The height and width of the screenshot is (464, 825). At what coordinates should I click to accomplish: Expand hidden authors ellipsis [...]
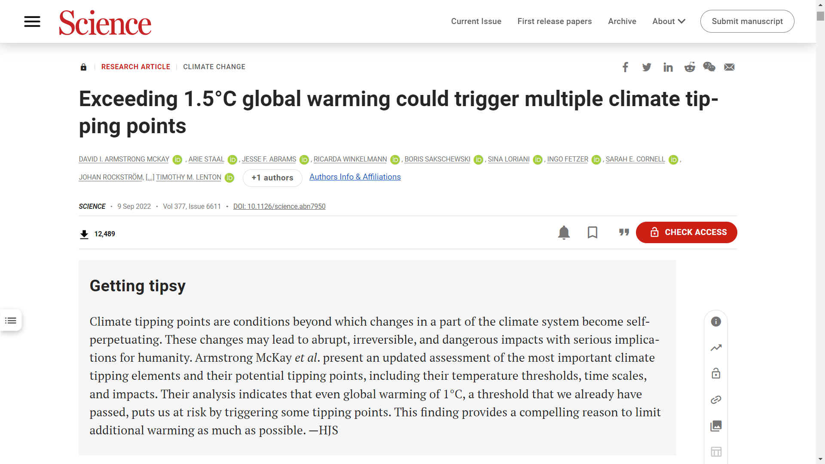tap(150, 177)
